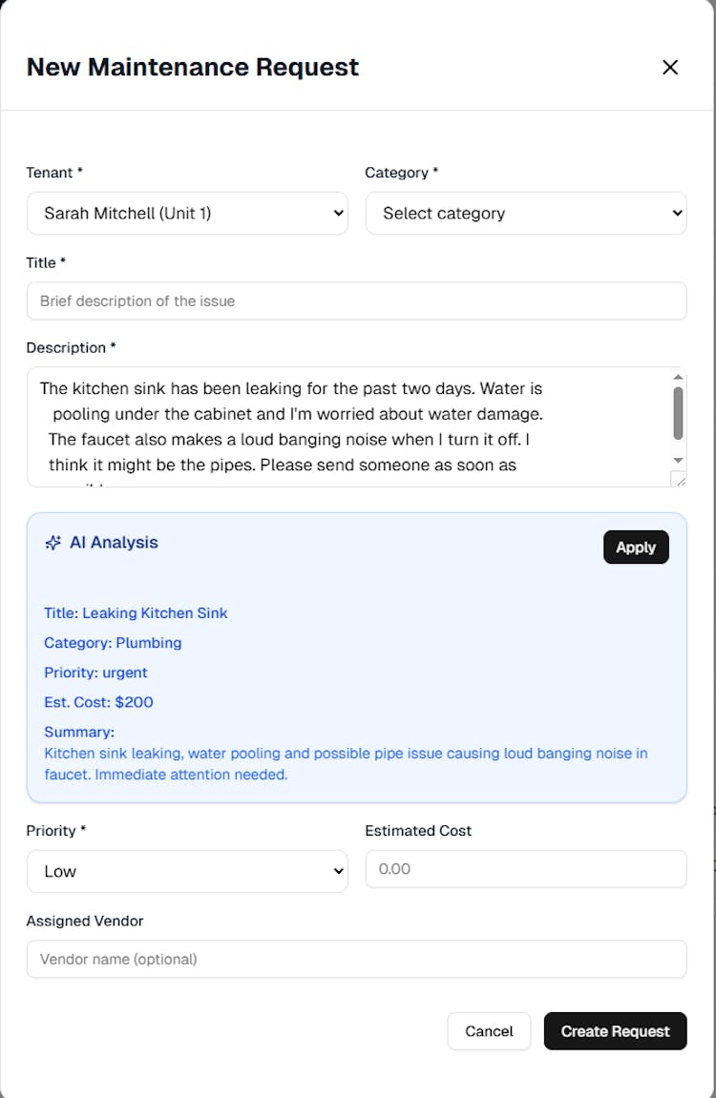This screenshot has width=716, height=1098.
Task: Click the Est. Cost: $200 suggestion line
Action: pos(98,702)
